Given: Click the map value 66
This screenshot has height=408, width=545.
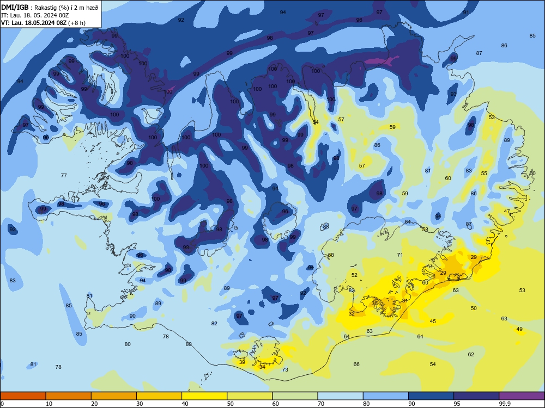Looking at the screenshot, I should [x=356, y=364].
